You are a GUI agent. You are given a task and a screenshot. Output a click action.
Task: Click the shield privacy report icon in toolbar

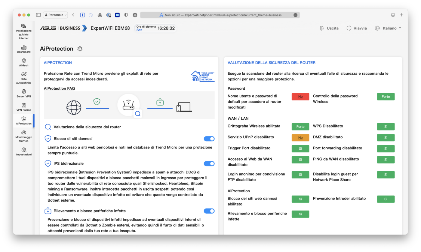(126, 15)
